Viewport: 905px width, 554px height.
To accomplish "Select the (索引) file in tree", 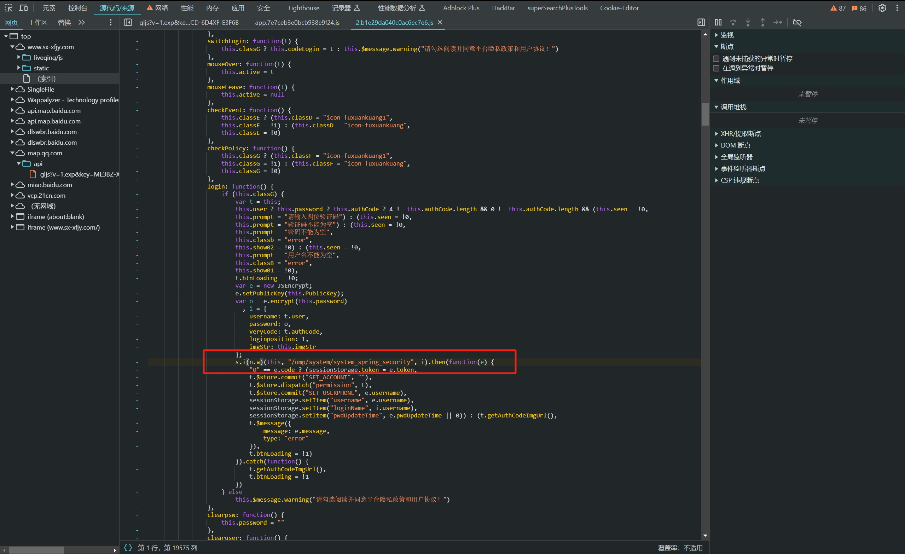I will click(46, 79).
